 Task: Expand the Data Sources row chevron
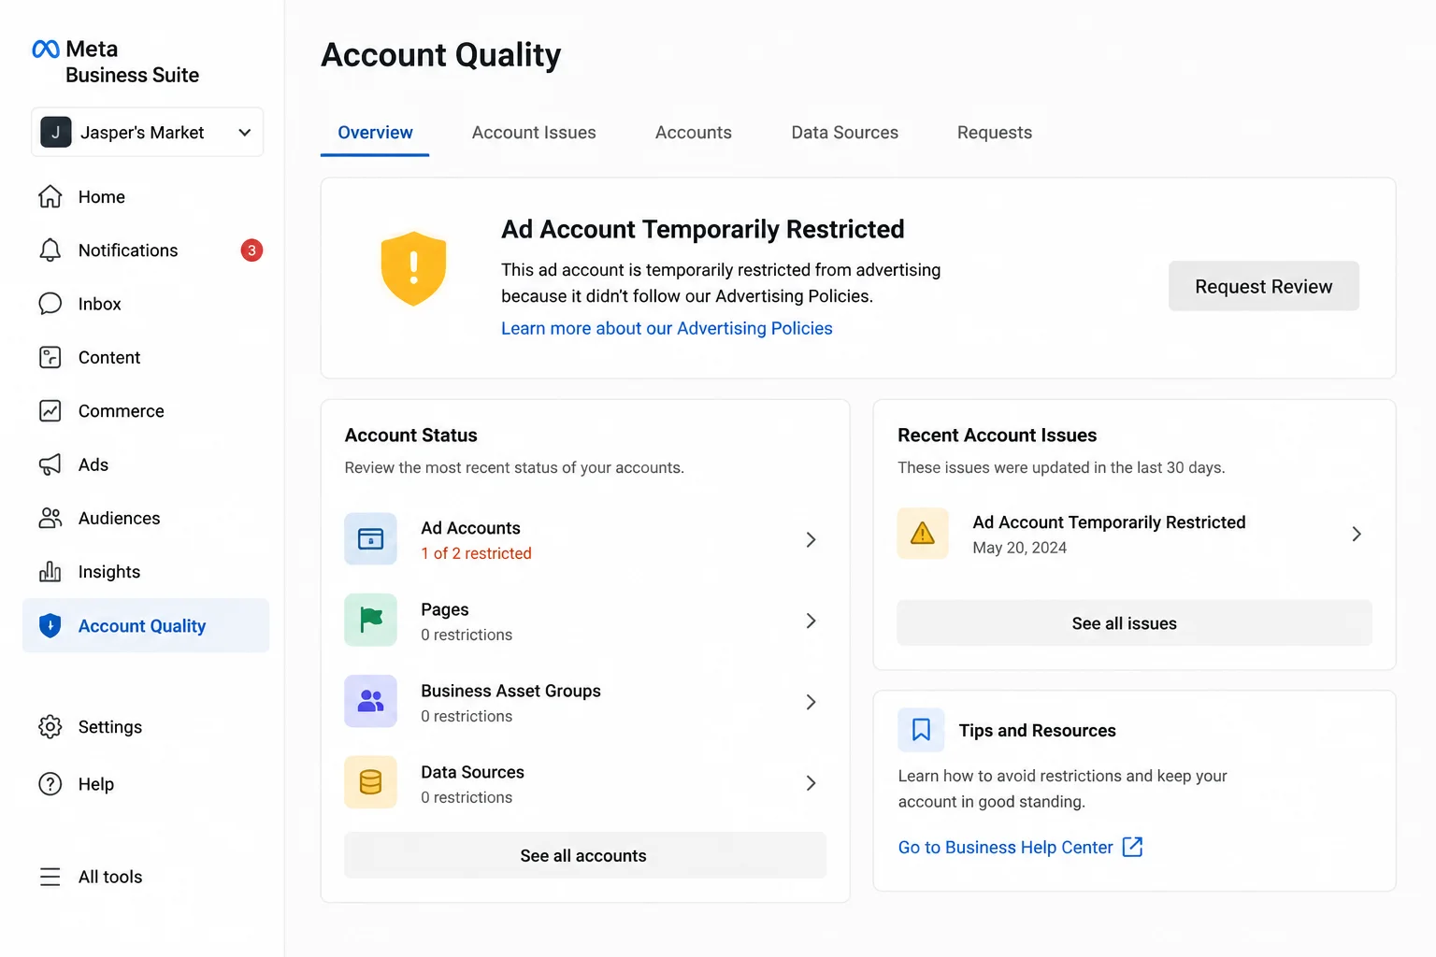tap(811, 783)
